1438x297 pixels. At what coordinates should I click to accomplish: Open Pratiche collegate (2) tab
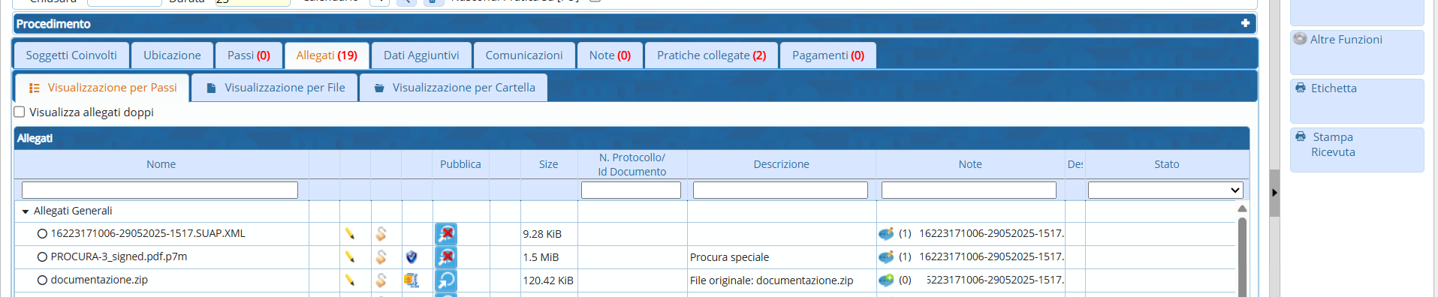[x=711, y=55]
